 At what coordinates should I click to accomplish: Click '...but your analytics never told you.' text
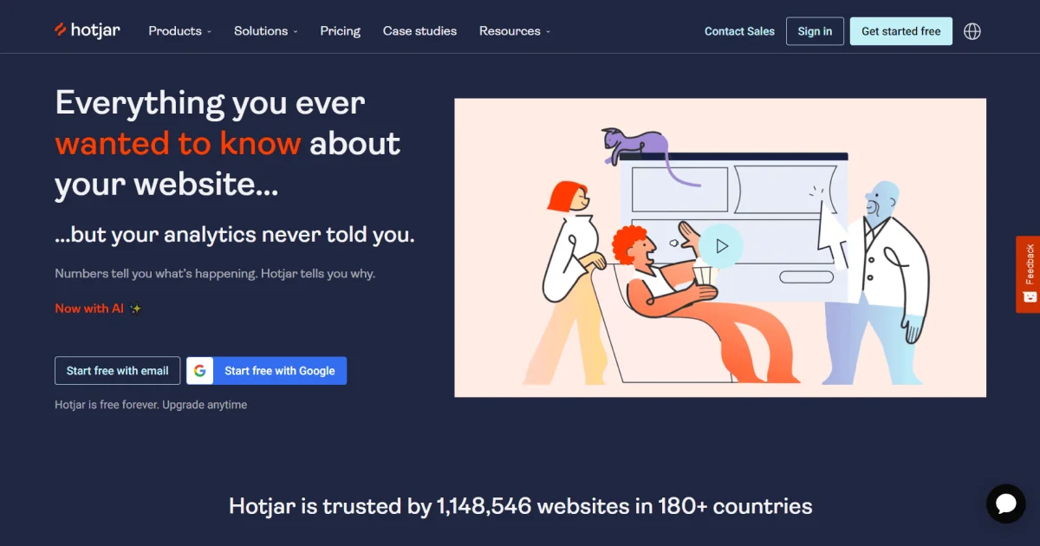pos(235,235)
